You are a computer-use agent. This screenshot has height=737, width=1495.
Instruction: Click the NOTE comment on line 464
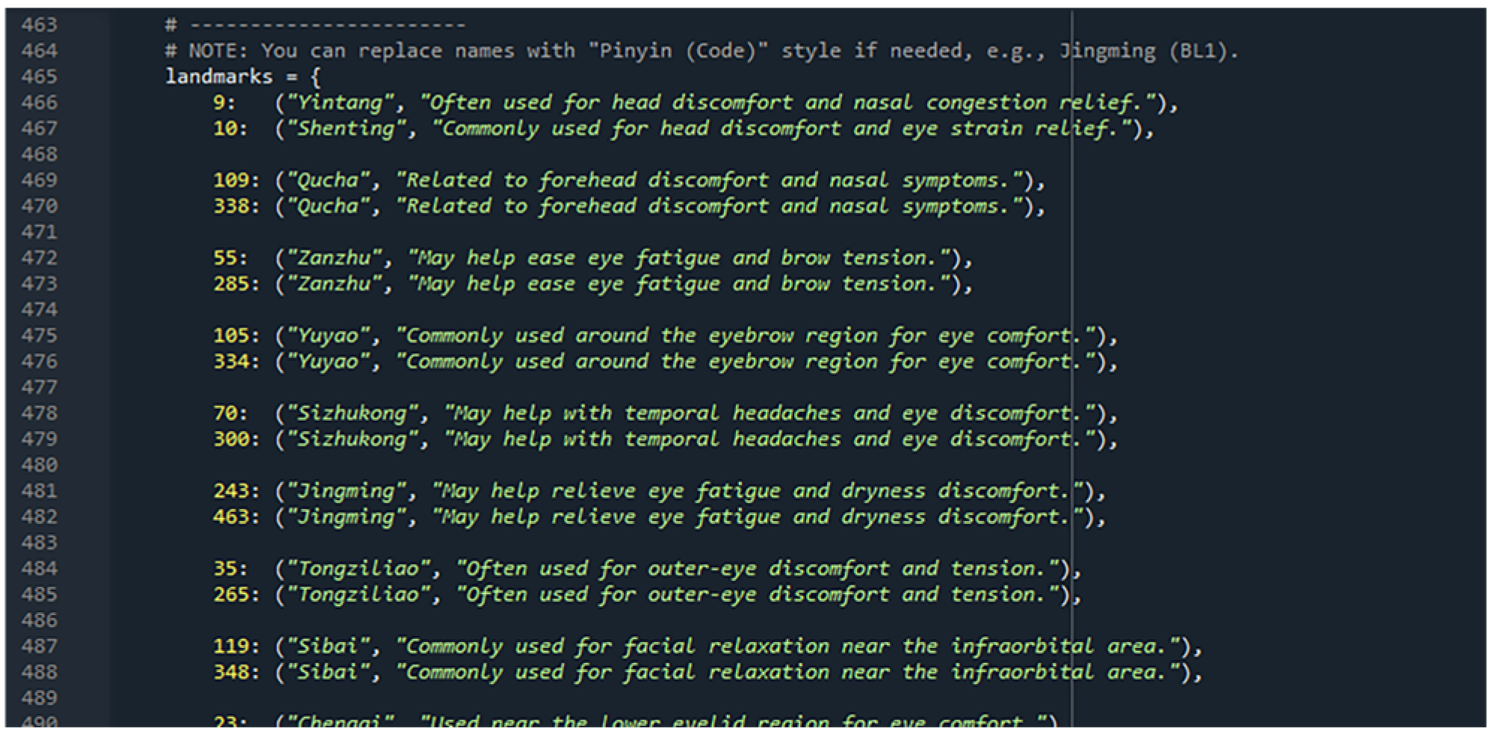pos(702,52)
